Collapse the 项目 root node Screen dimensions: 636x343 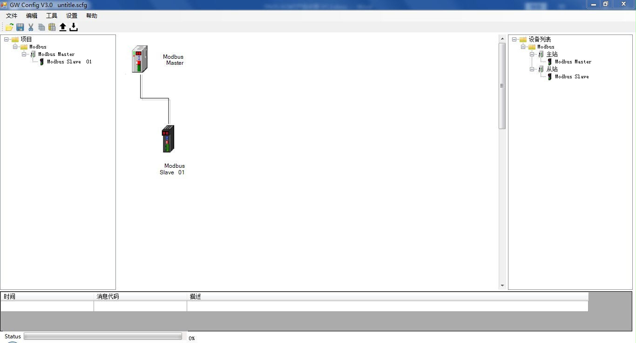[7, 40]
